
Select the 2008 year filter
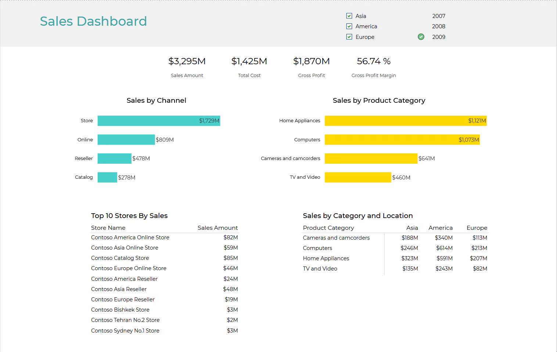[x=438, y=26]
